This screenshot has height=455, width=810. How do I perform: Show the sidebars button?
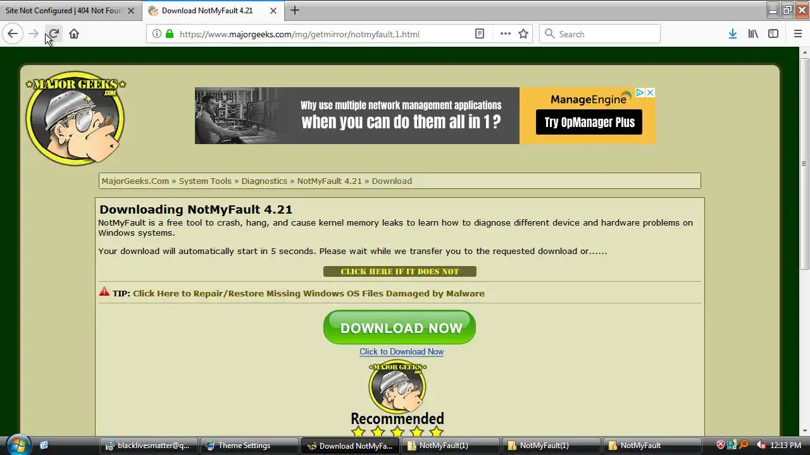(x=773, y=33)
